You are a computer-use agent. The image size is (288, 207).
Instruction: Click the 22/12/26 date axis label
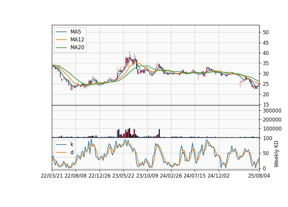(x=100, y=176)
